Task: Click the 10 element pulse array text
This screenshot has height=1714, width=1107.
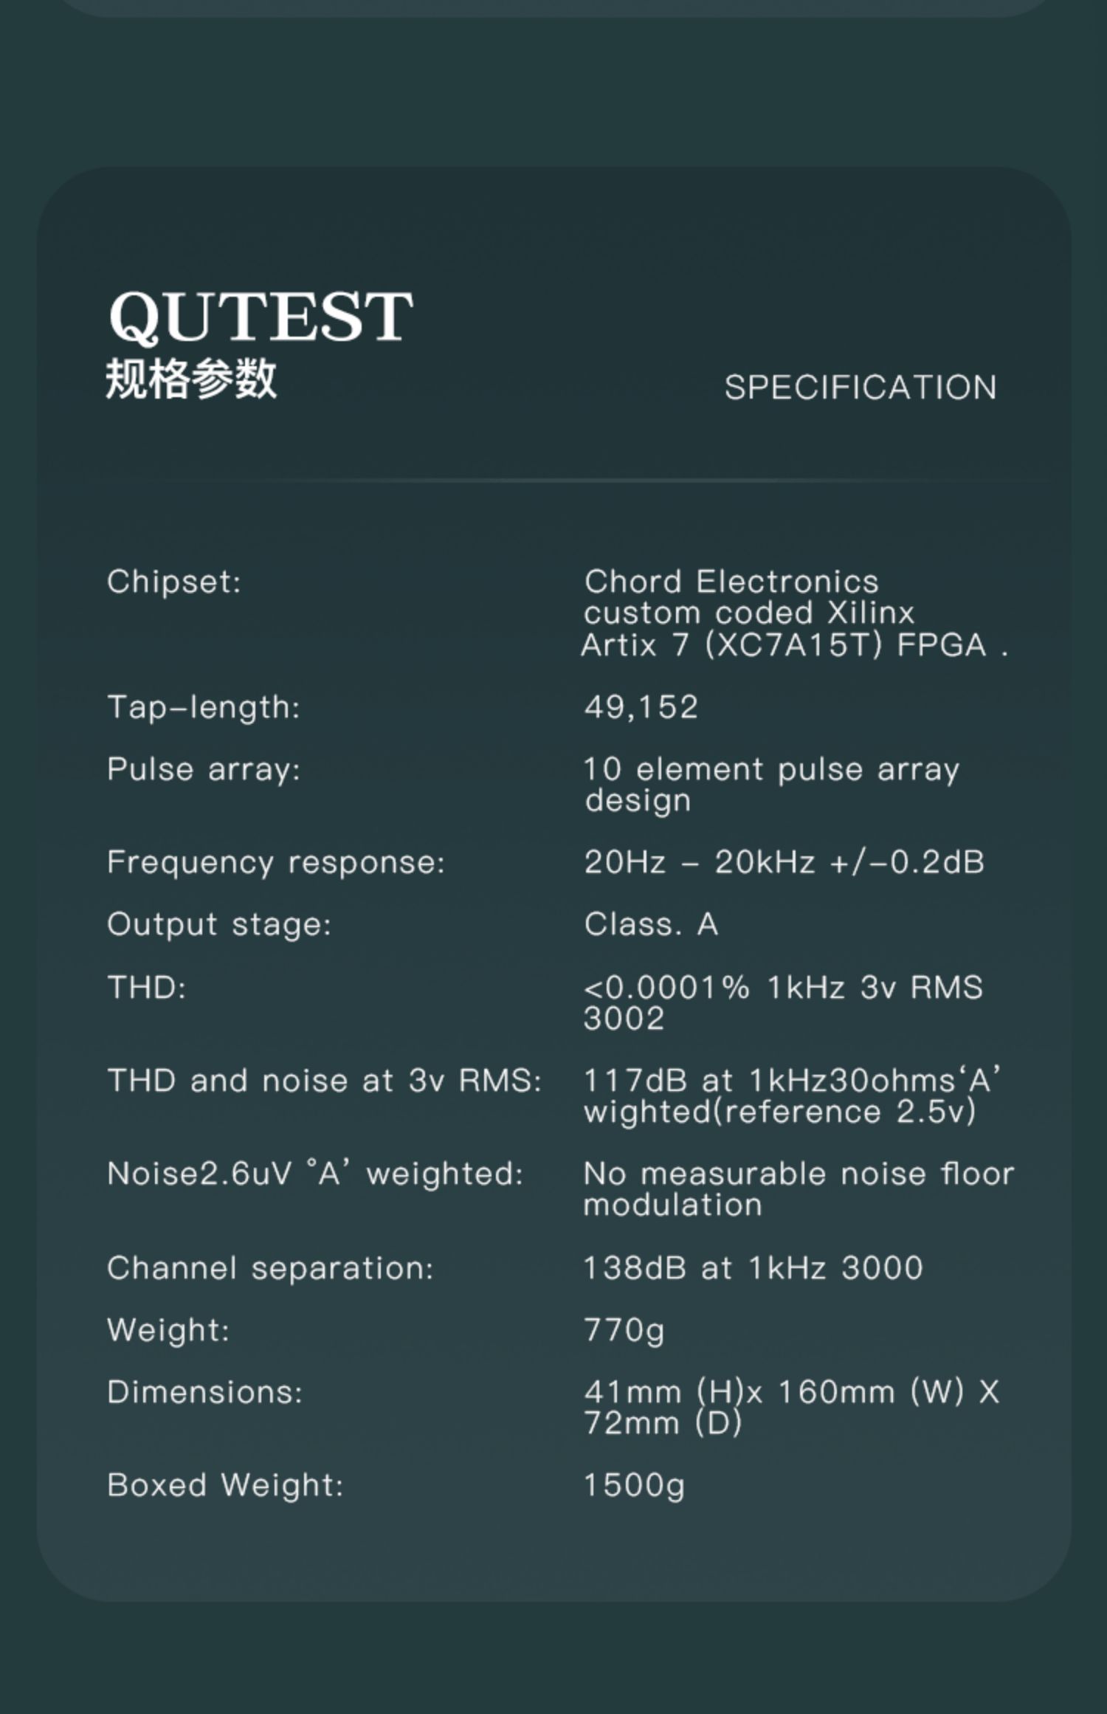Action: [x=772, y=785]
